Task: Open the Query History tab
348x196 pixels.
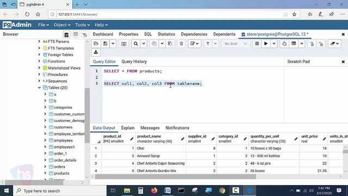Action: 134,62
